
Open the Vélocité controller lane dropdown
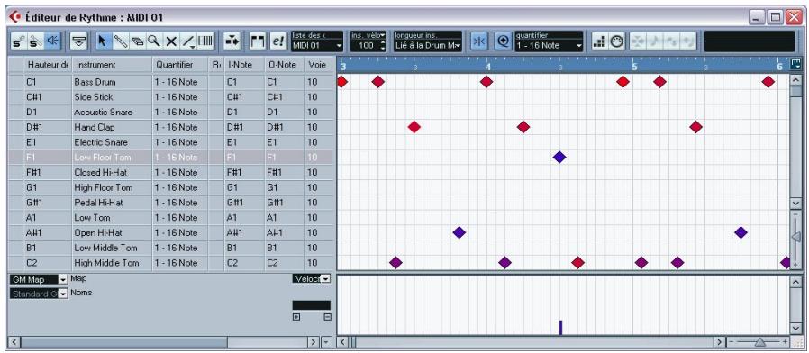click(312, 278)
